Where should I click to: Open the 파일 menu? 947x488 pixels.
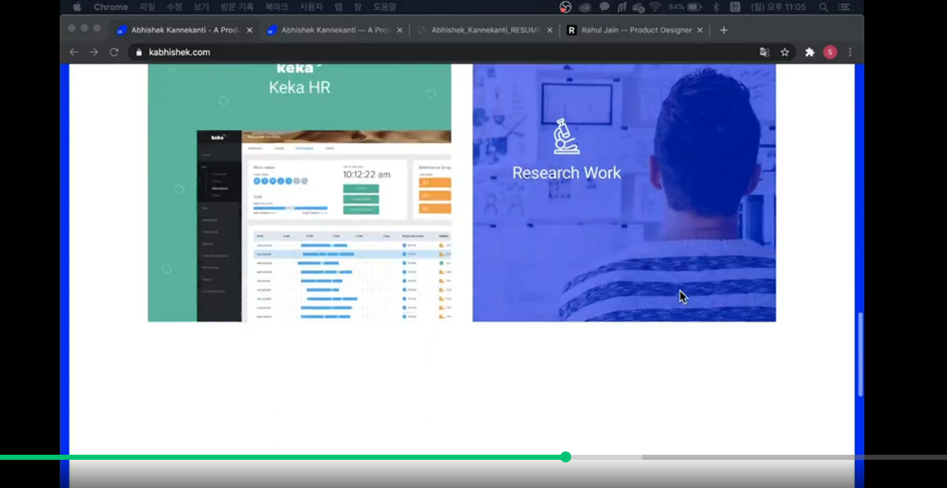coord(148,7)
